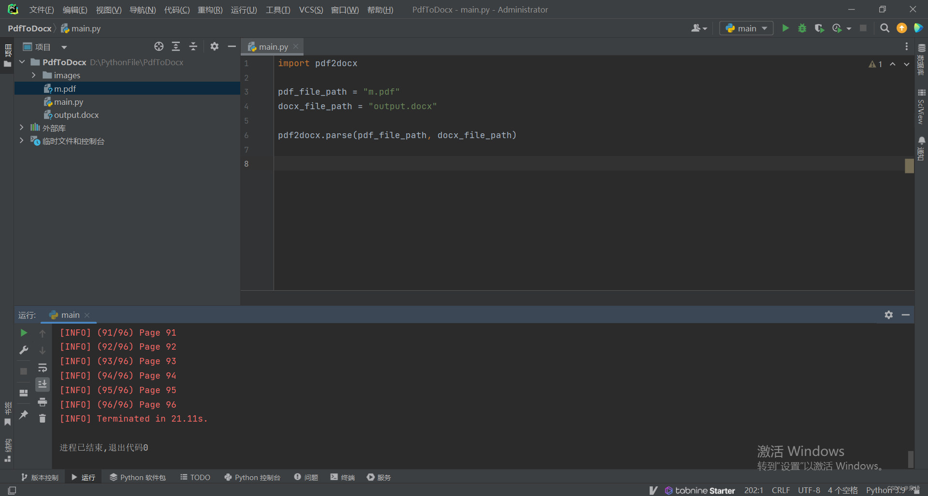
Task: Open run configuration wrench icon
Action: [24, 350]
